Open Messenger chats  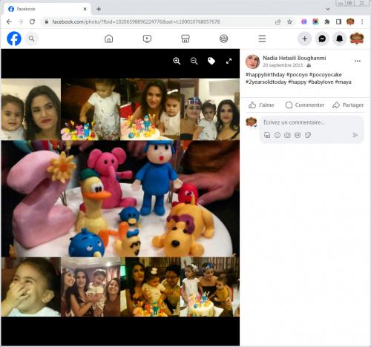[x=322, y=39]
